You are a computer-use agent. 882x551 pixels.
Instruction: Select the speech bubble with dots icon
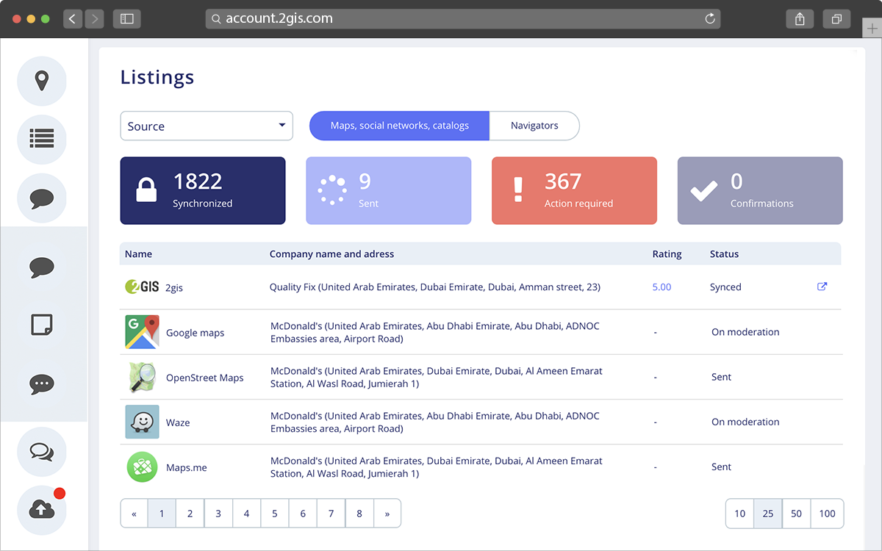click(x=42, y=383)
